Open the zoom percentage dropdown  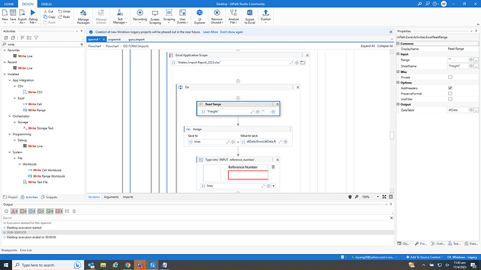378,197
